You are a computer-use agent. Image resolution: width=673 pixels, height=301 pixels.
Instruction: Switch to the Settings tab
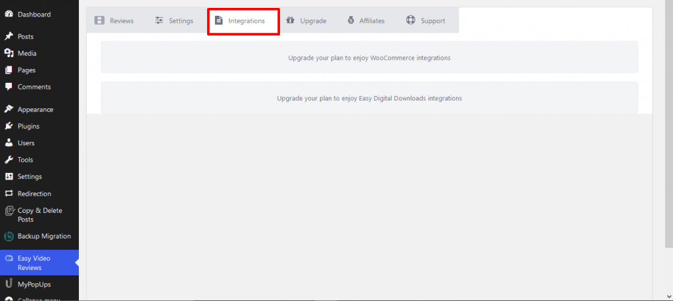coord(174,20)
